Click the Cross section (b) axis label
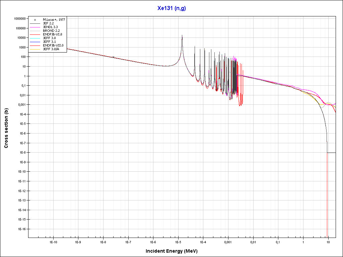 coord(6,128)
